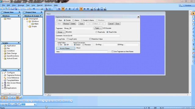This screenshot has width=195, height=109.
Task: Select center text alignment icon
Action: (85, 9)
